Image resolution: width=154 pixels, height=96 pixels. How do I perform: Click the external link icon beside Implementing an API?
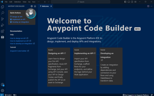[x=94, y=53]
